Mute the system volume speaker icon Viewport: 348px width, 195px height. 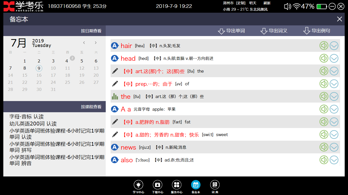point(287,6)
